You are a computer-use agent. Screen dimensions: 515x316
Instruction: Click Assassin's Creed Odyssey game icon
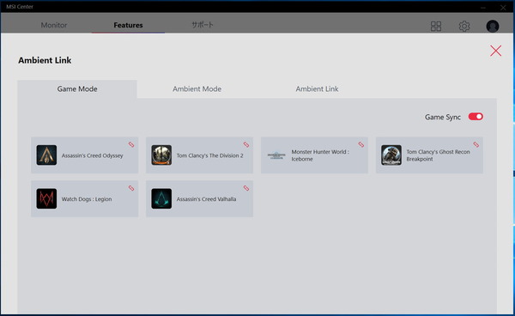click(46, 155)
